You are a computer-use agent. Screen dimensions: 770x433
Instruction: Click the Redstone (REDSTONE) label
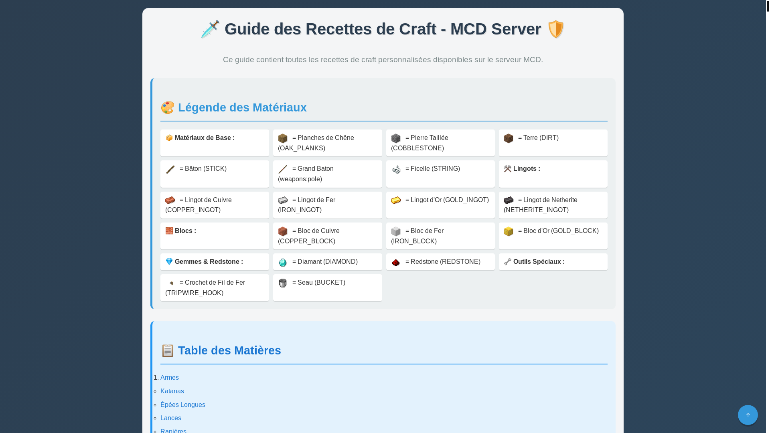click(x=443, y=262)
